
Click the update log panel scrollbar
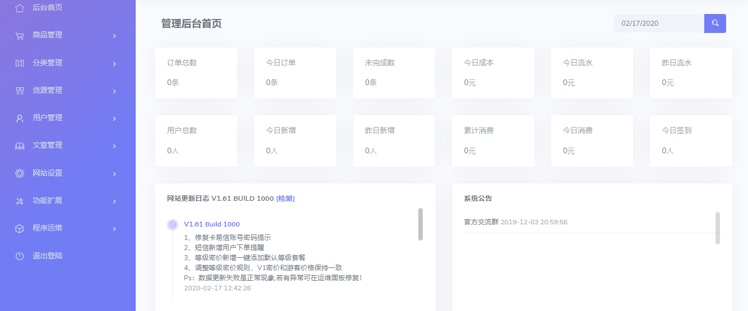coord(421,224)
